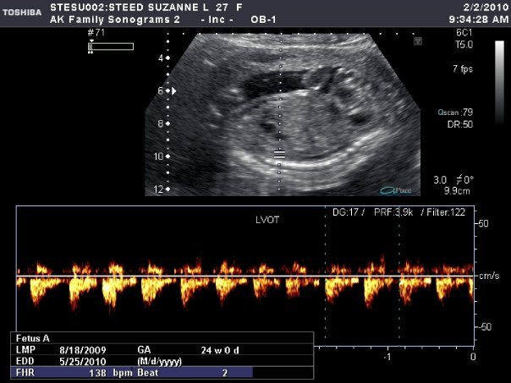The width and height of the screenshot is (511, 383).
Task: Click the grayscale bar at the right edge
Action: pyautogui.click(x=499, y=82)
